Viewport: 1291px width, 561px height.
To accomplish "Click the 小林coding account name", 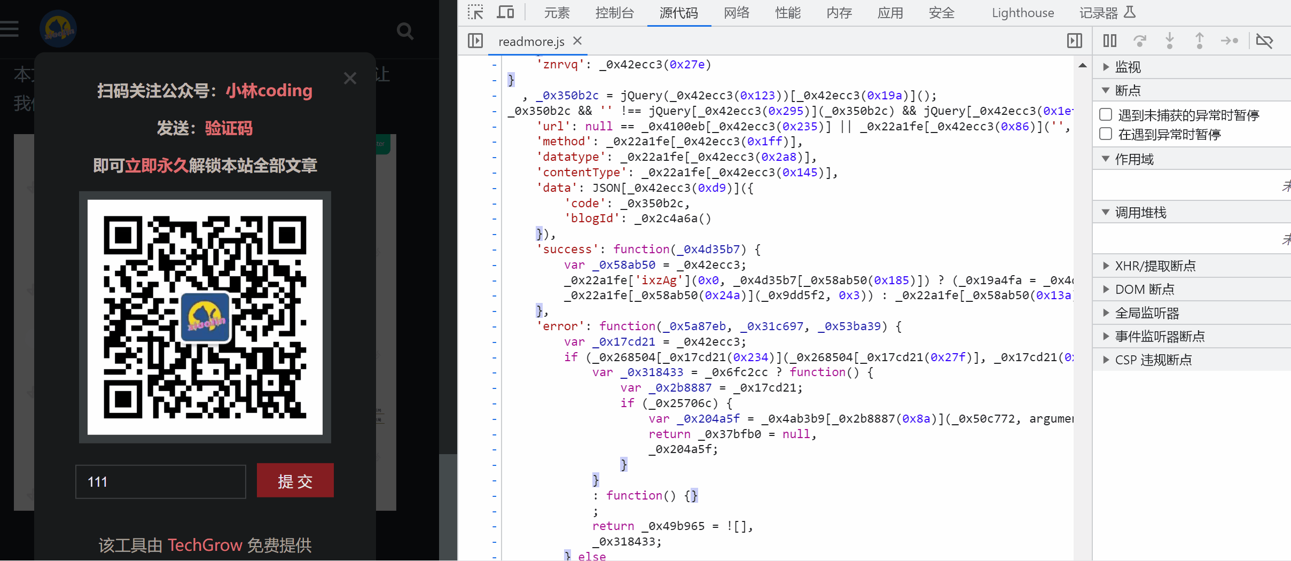I will point(269,91).
